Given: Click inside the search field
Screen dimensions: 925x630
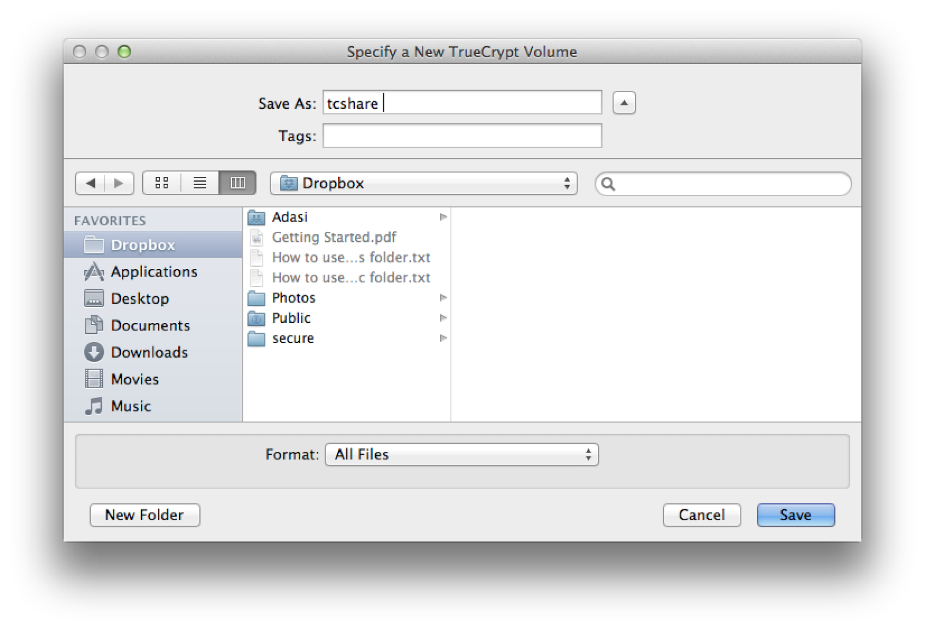Looking at the screenshot, I should tap(721, 183).
